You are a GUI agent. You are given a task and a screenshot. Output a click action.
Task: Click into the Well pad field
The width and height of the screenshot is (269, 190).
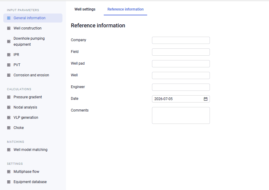[181, 64]
